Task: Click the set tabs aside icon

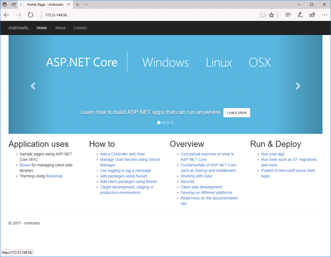Action: click(x=13, y=4)
